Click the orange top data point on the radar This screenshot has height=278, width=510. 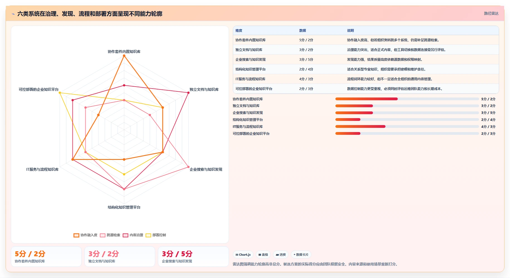(124, 56)
